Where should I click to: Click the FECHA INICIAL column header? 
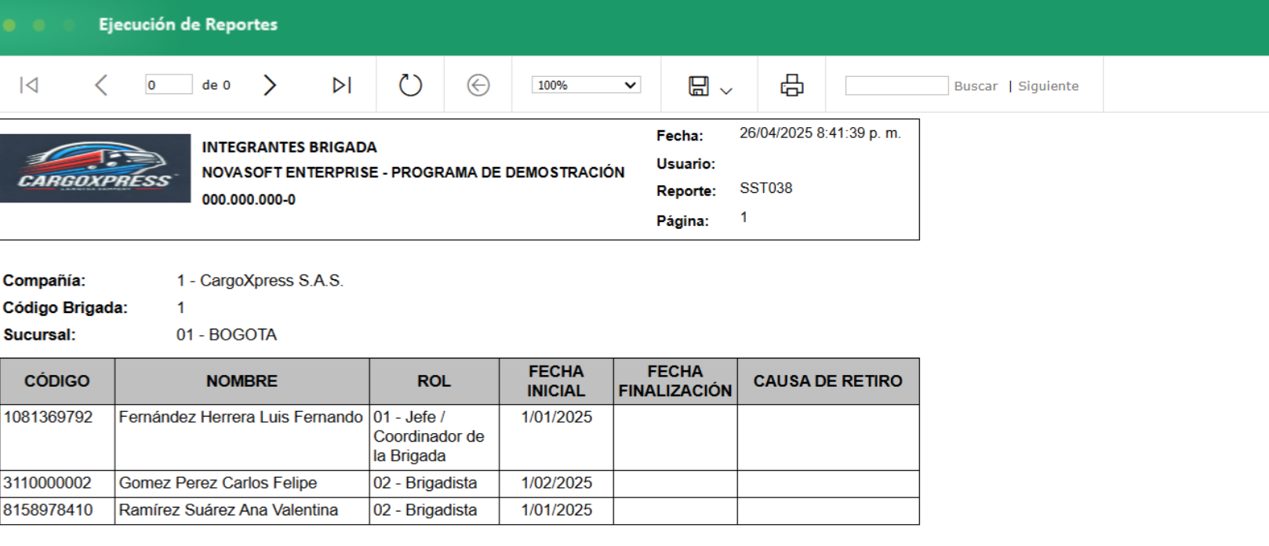coord(556,381)
